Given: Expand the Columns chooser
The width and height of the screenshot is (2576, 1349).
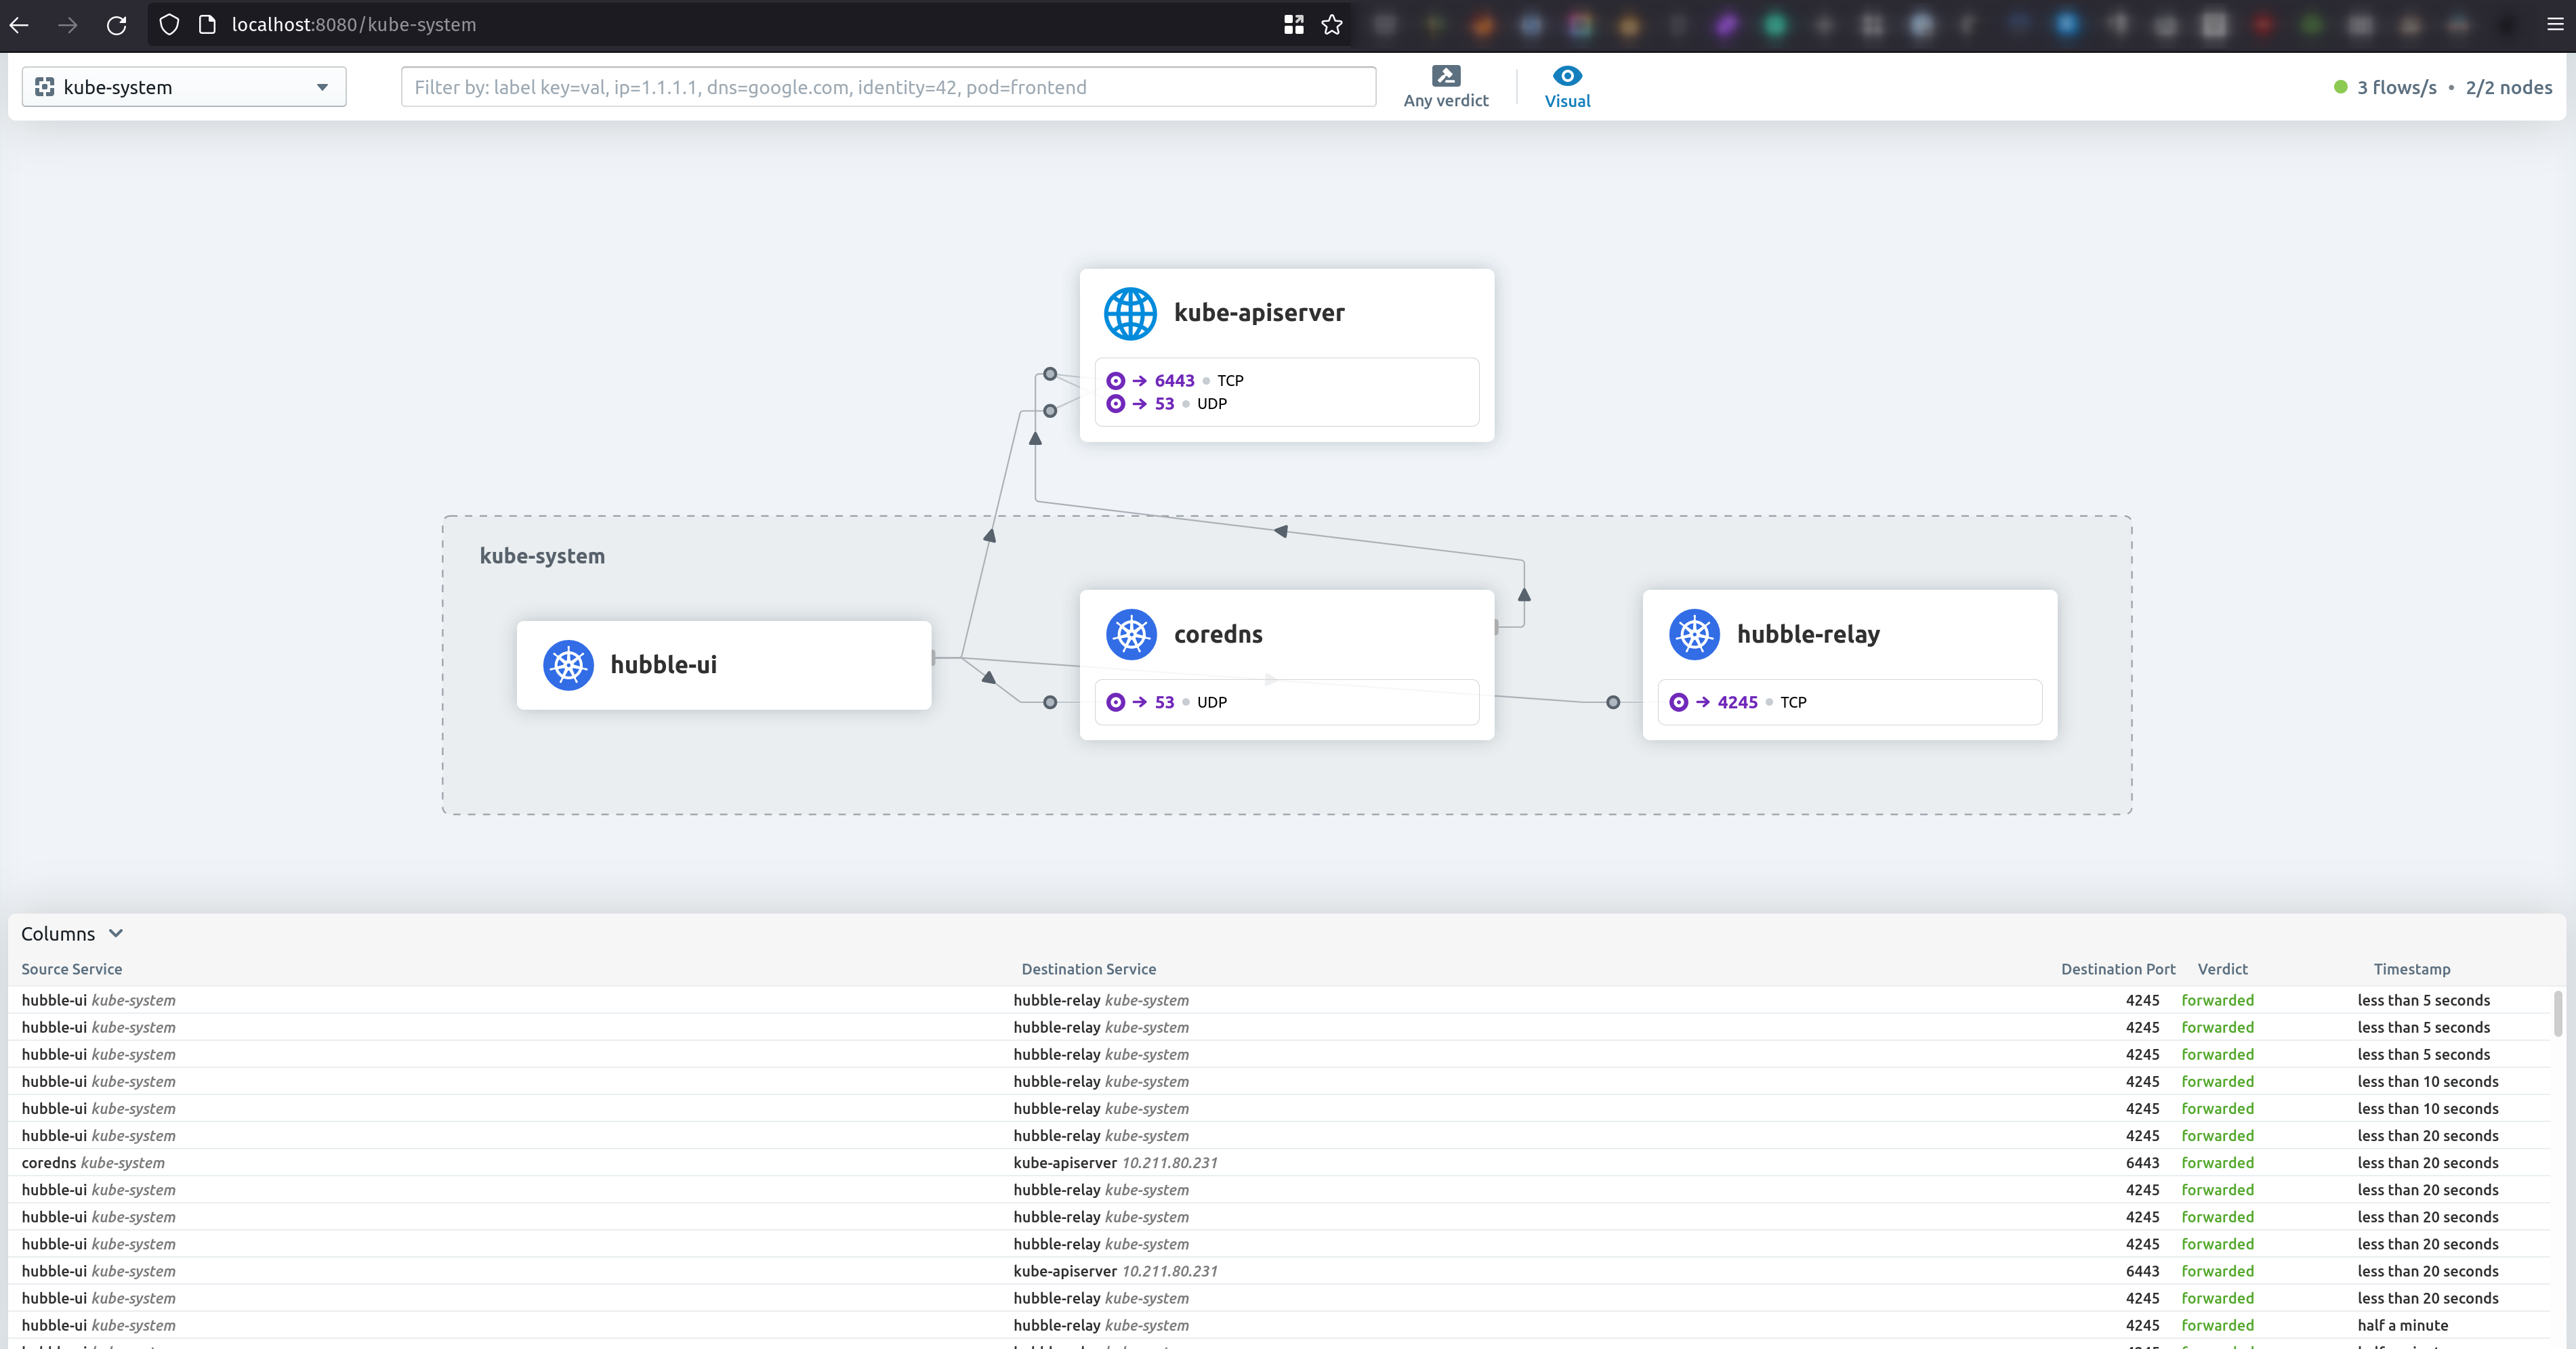Looking at the screenshot, I should tap(72, 933).
